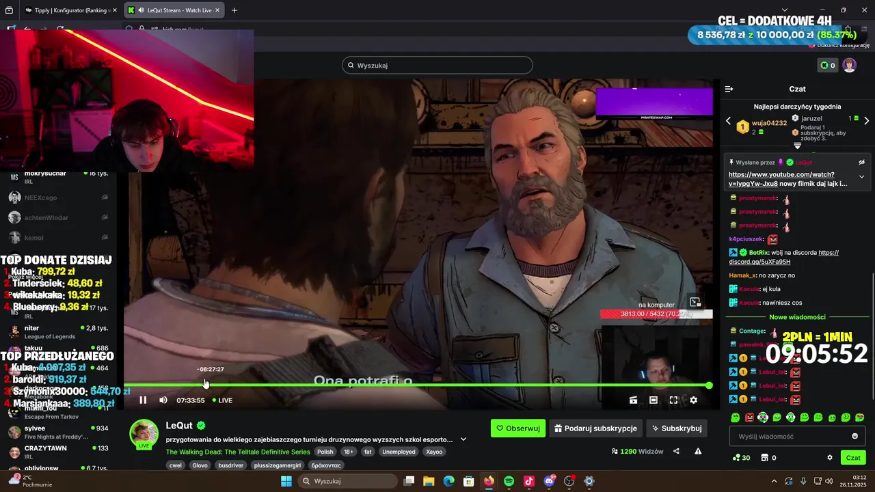
Task: Expand weekly top gifters leaderboard
Action: coord(797,146)
